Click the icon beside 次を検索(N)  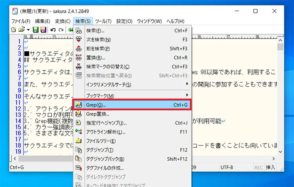tap(78, 40)
